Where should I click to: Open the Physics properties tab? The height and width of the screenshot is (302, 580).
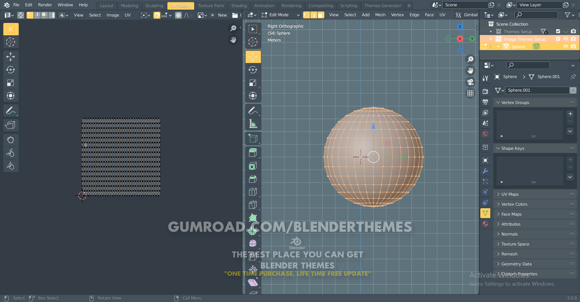(x=485, y=192)
